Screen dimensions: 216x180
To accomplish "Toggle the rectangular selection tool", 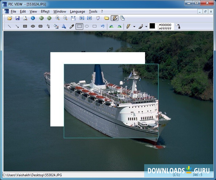I will (x=80, y=26).
